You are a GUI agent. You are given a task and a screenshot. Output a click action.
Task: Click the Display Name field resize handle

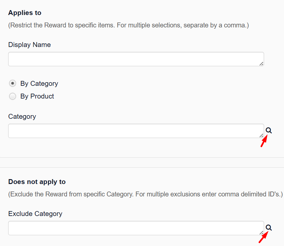coord(261,64)
